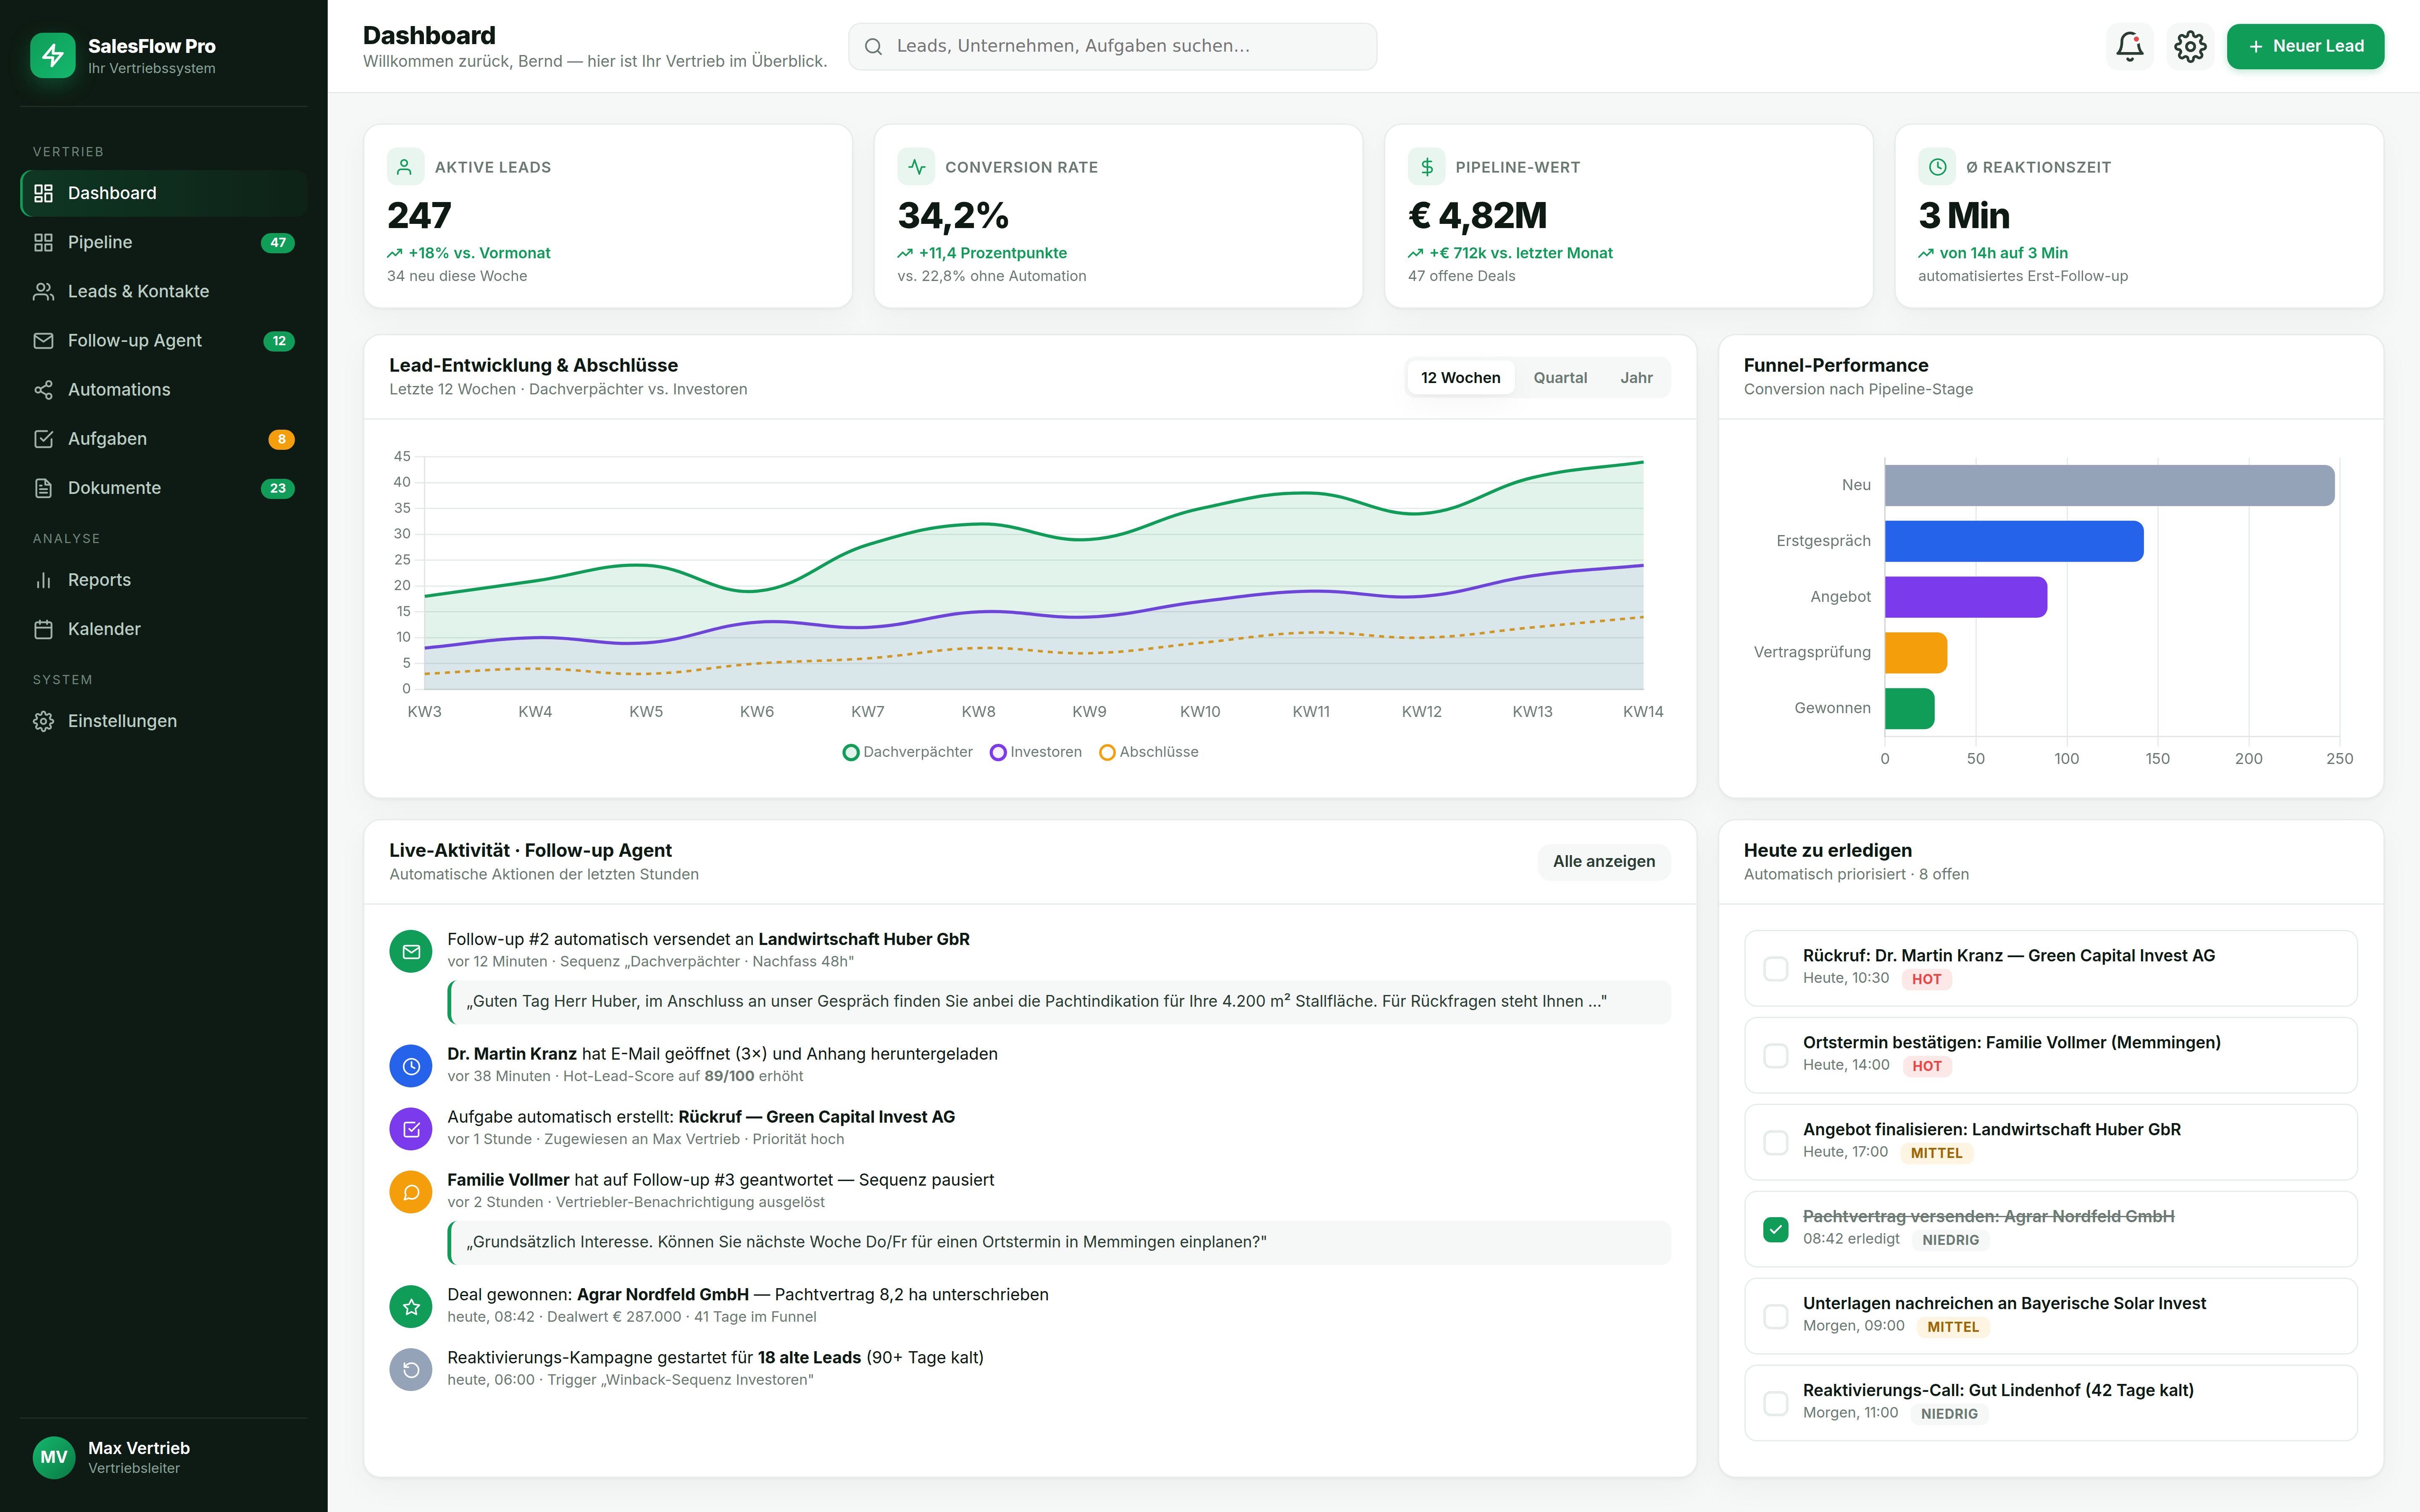This screenshot has height=1512, width=2420.
Task: Toggle the Investoren series in the chart legend
Action: click(1036, 751)
